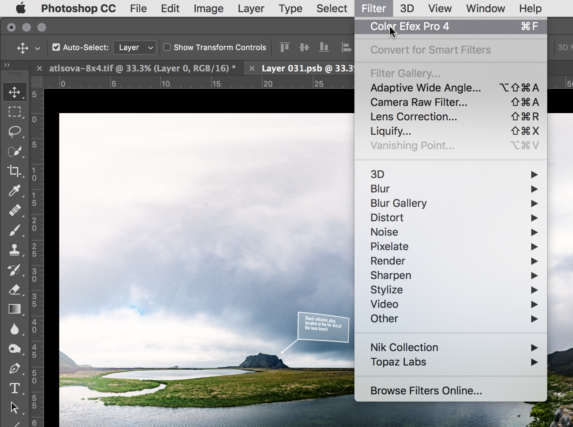Open Camera Raw Filter
573x427 pixels.
click(x=451, y=102)
